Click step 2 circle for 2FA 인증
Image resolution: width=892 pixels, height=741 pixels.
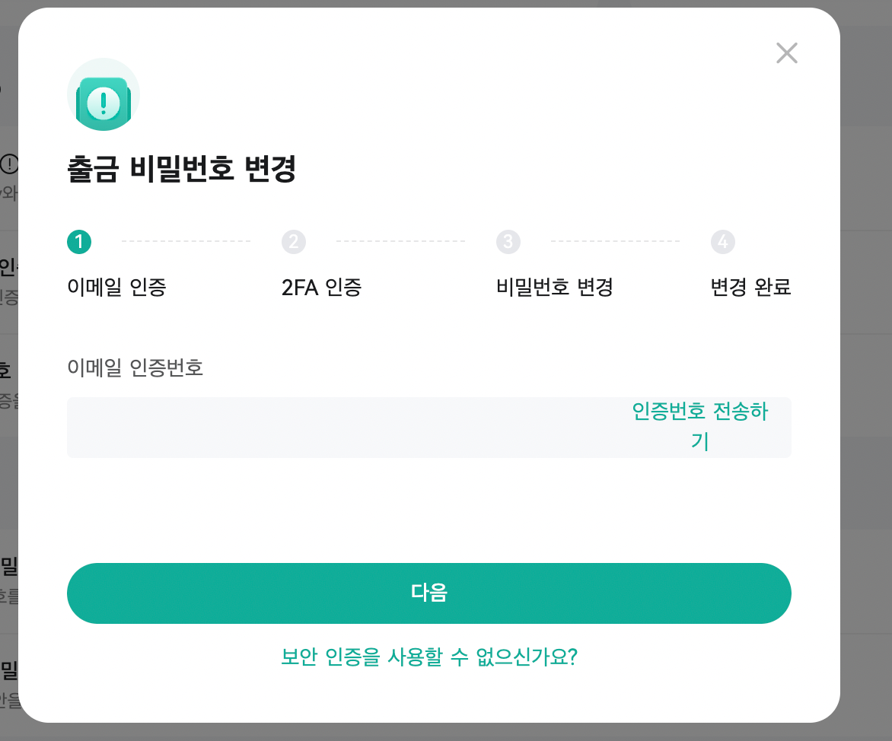click(294, 242)
